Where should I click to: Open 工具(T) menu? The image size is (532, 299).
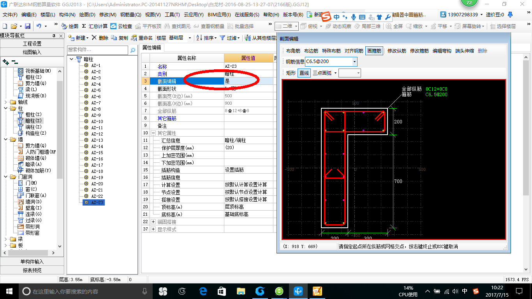172,15
